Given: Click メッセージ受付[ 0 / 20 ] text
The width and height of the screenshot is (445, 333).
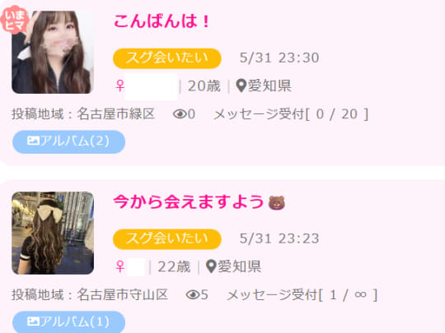Looking at the screenshot, I should click(291, 114).
